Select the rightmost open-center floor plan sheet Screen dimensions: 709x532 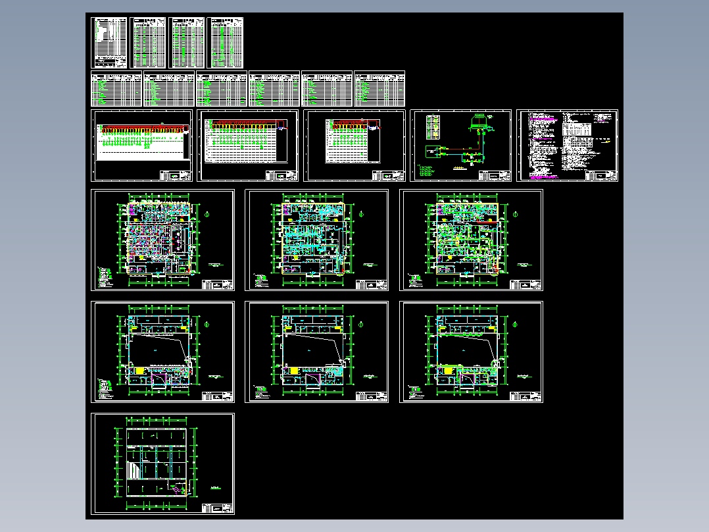coord(471,352)
